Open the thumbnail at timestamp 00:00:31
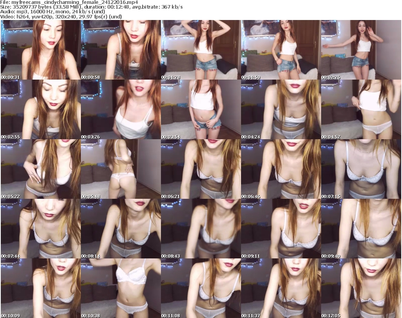402x318 pixels. coord(41,50)
